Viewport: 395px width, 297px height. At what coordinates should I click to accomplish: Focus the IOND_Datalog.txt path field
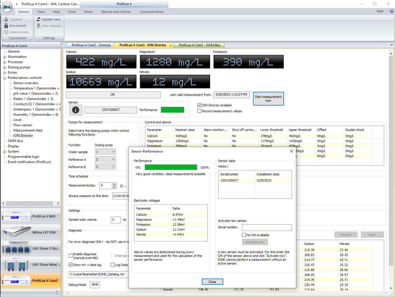[98, 274]
